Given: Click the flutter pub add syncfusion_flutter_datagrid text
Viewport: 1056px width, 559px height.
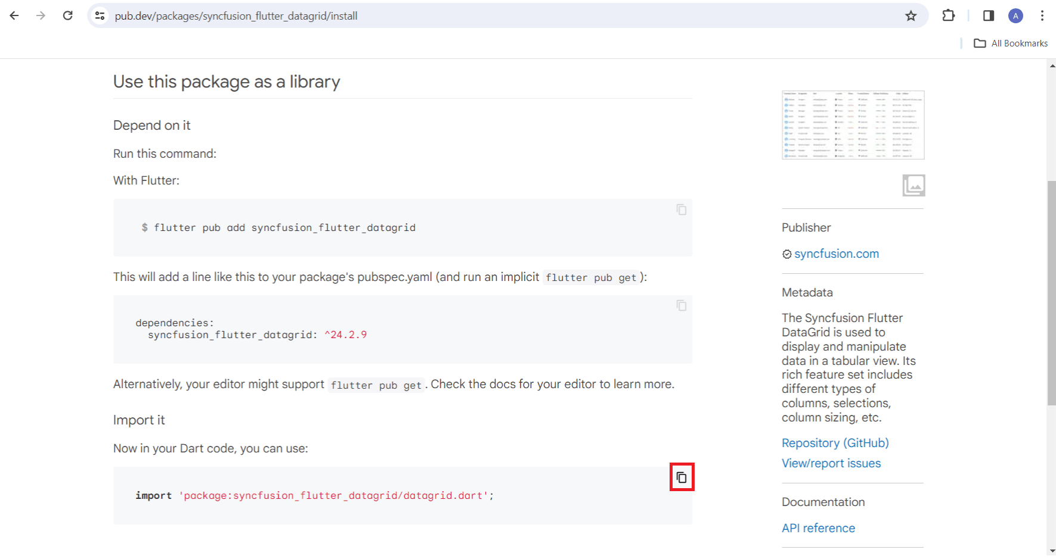Looking at the screenshot, I should coord(284,227).
